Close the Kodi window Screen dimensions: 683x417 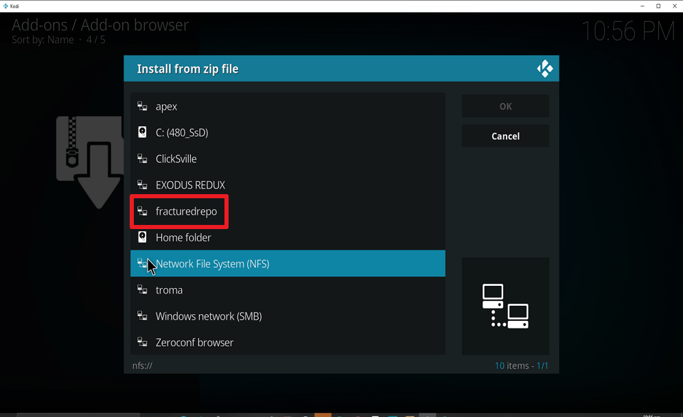[675, 6]
